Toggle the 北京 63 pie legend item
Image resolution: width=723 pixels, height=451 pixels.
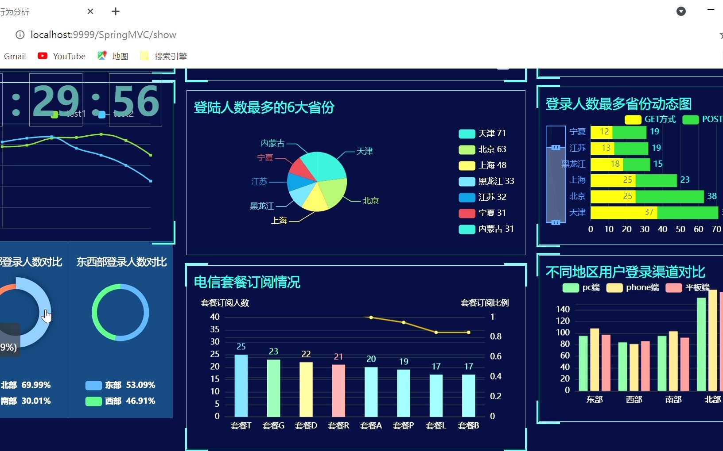(482, 149)
